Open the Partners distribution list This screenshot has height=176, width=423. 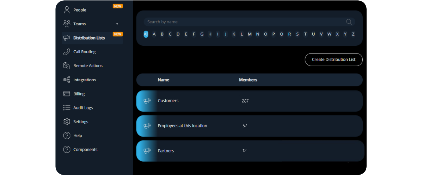point(166,151)
